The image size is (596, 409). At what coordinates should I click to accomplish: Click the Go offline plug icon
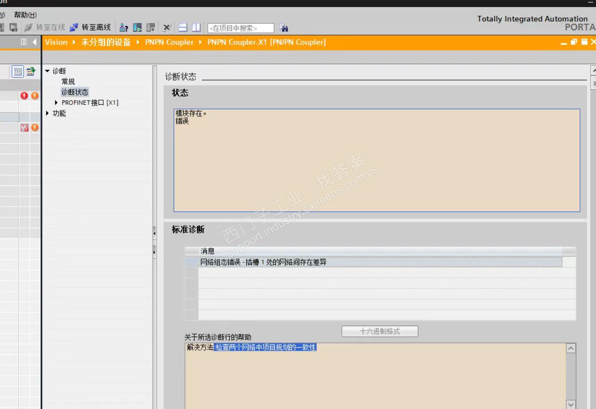coord(74,28)
